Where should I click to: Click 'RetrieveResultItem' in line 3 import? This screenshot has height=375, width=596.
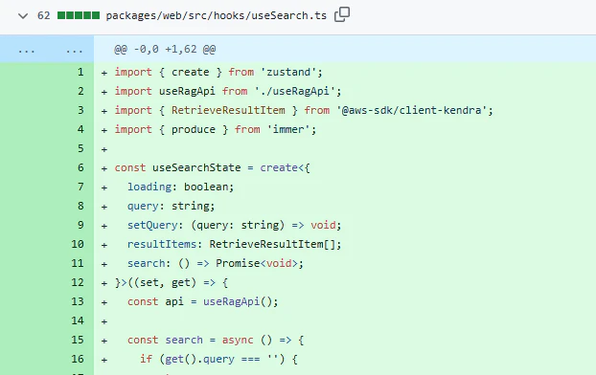[228, 110]
